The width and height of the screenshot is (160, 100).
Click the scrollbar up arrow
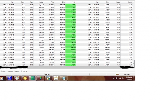pyautogui.click(x=134, y=2)
